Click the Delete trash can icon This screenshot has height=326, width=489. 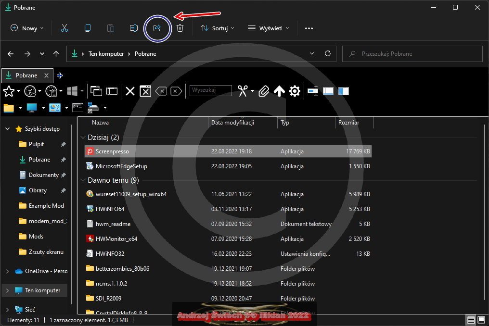180,28
